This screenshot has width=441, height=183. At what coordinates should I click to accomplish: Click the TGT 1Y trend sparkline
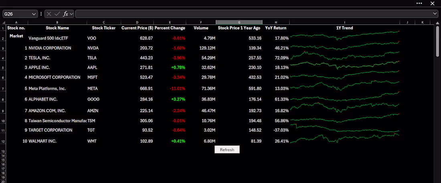tap(344, 128)
